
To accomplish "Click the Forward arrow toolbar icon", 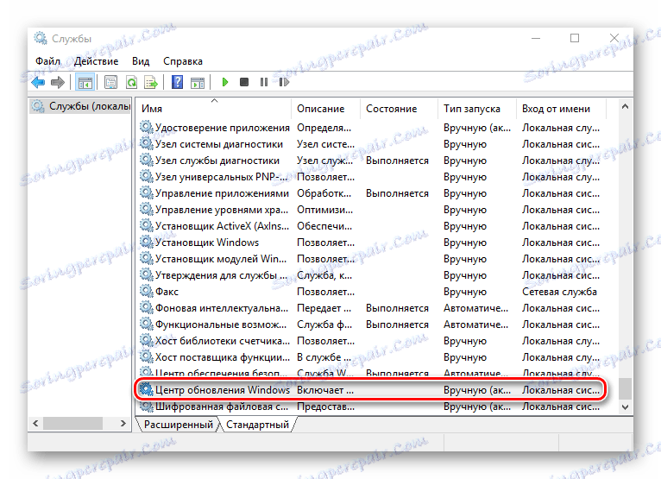I will pyautogui.click(x=58, y=82).
